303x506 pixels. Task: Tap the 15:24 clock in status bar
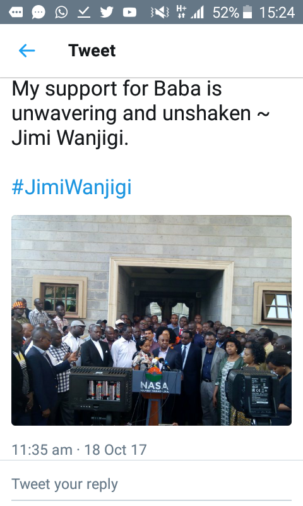277,13
